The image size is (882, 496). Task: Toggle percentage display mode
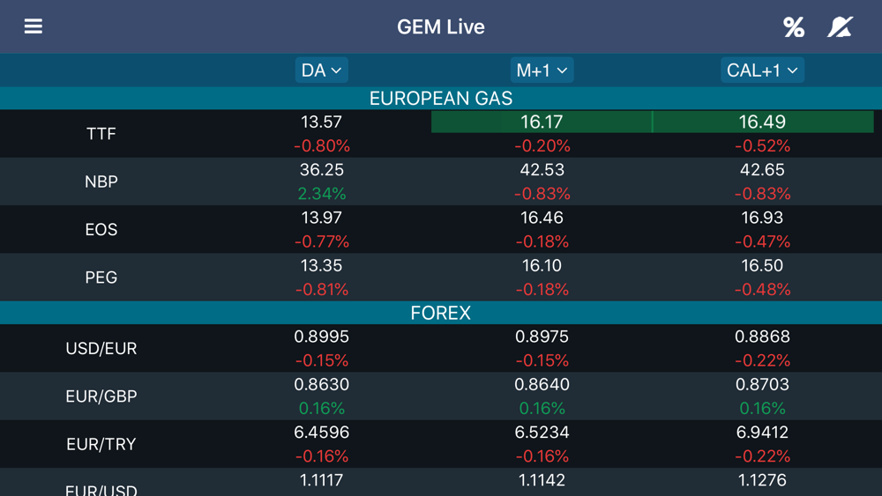coord(794,27)
